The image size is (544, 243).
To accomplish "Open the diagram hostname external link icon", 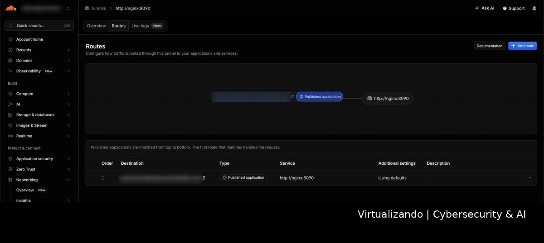I will tap(292, 97).
